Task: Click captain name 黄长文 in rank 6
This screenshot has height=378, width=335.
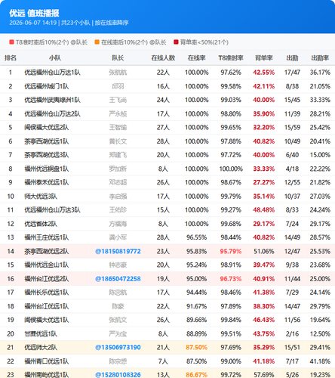Action: [x=118, y=141]
